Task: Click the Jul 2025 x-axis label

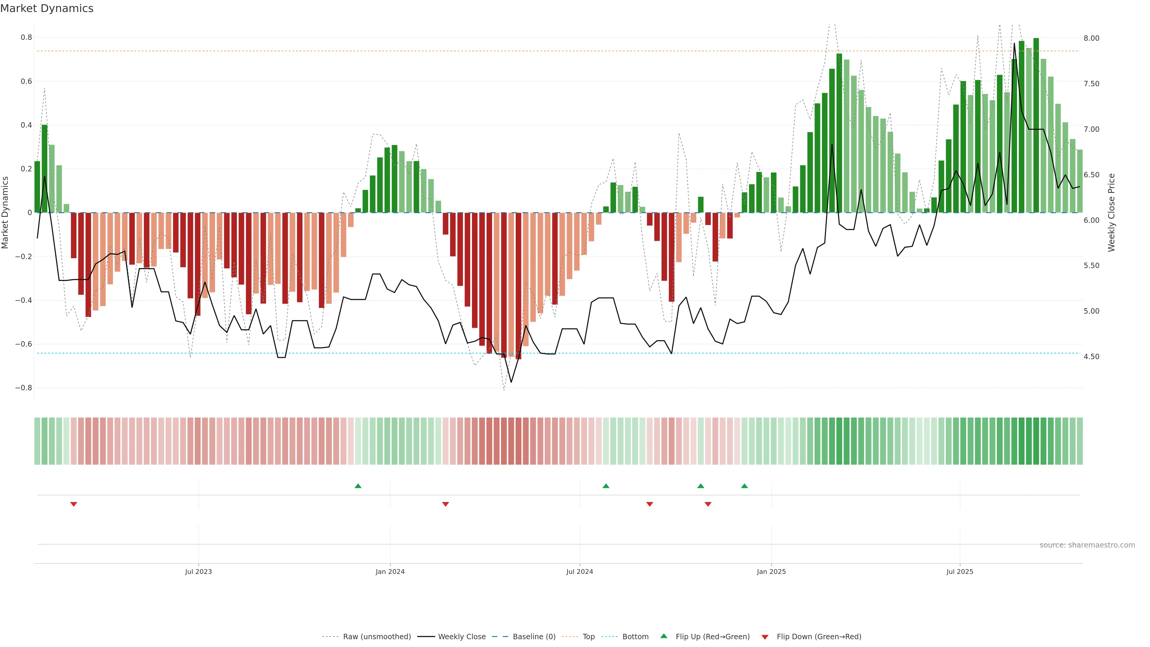Action: (x=960, y=572)
